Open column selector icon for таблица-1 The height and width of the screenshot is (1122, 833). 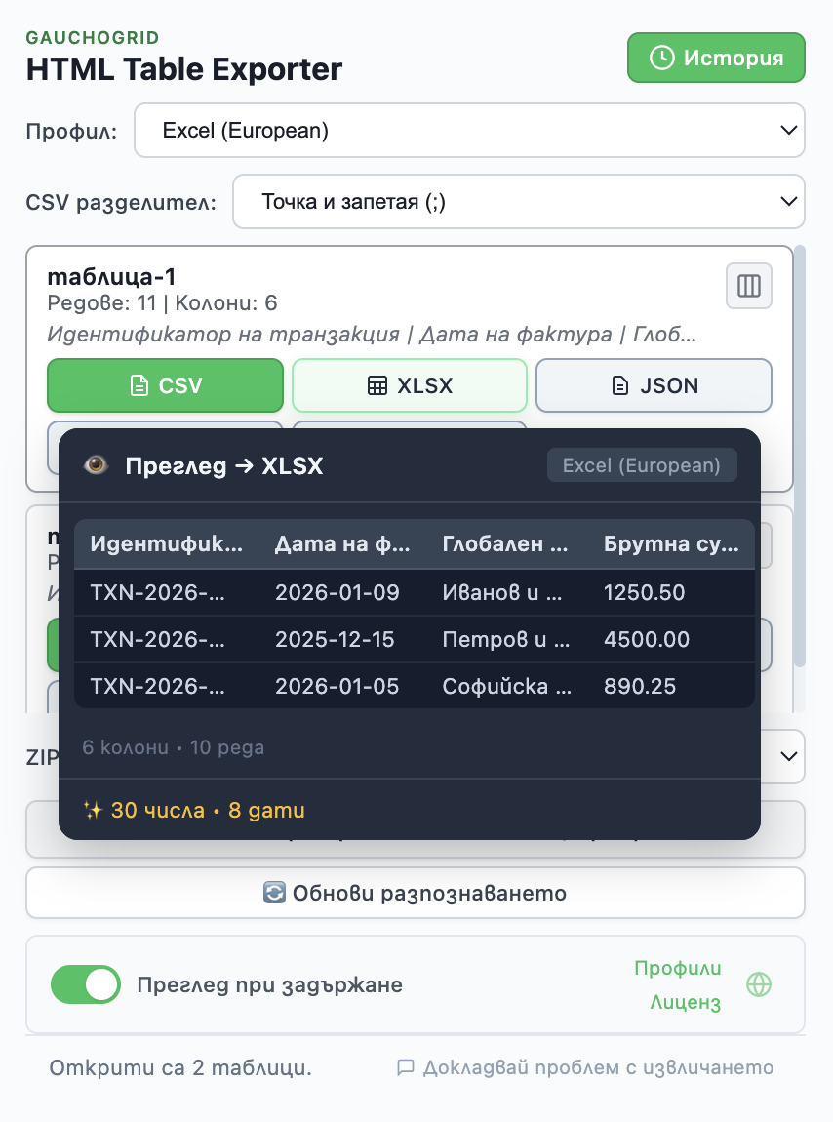[x=749, y=286]
